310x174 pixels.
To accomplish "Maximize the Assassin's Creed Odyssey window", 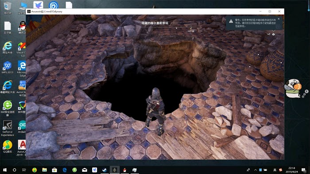I will [270, 11].
